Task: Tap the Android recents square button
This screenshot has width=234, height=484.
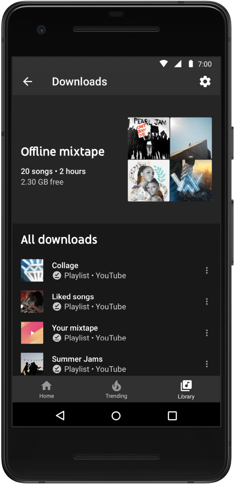Action: click(172, 415)
